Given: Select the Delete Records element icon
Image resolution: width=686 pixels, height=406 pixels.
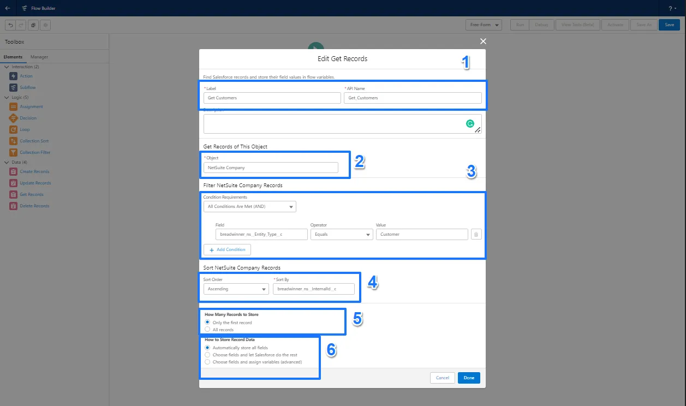Looking at the screenshot, I should click(14, 206).
